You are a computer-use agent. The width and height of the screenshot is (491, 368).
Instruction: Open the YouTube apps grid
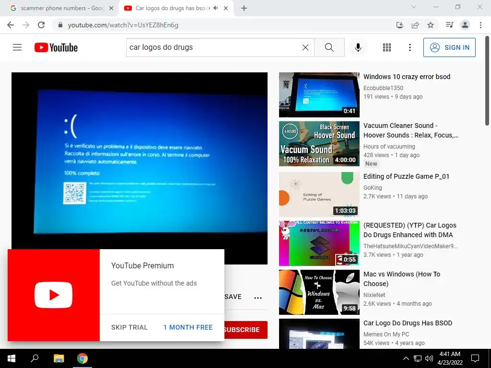(387, 47)
